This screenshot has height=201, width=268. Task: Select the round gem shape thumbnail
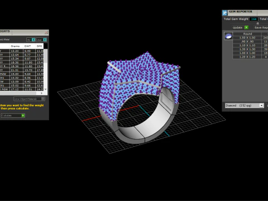[228, 36]
